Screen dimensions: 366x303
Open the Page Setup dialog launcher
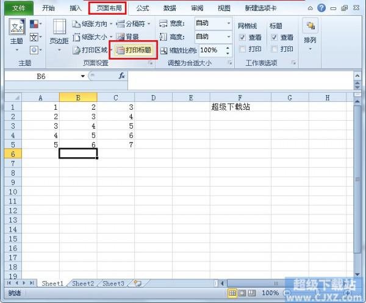(x=150, y=63)
